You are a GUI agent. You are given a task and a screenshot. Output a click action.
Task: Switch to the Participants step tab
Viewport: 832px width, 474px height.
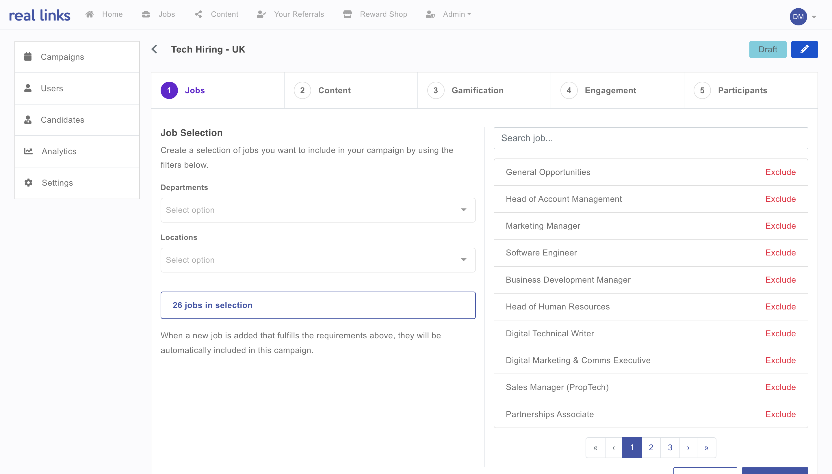(x=742, y=91)
